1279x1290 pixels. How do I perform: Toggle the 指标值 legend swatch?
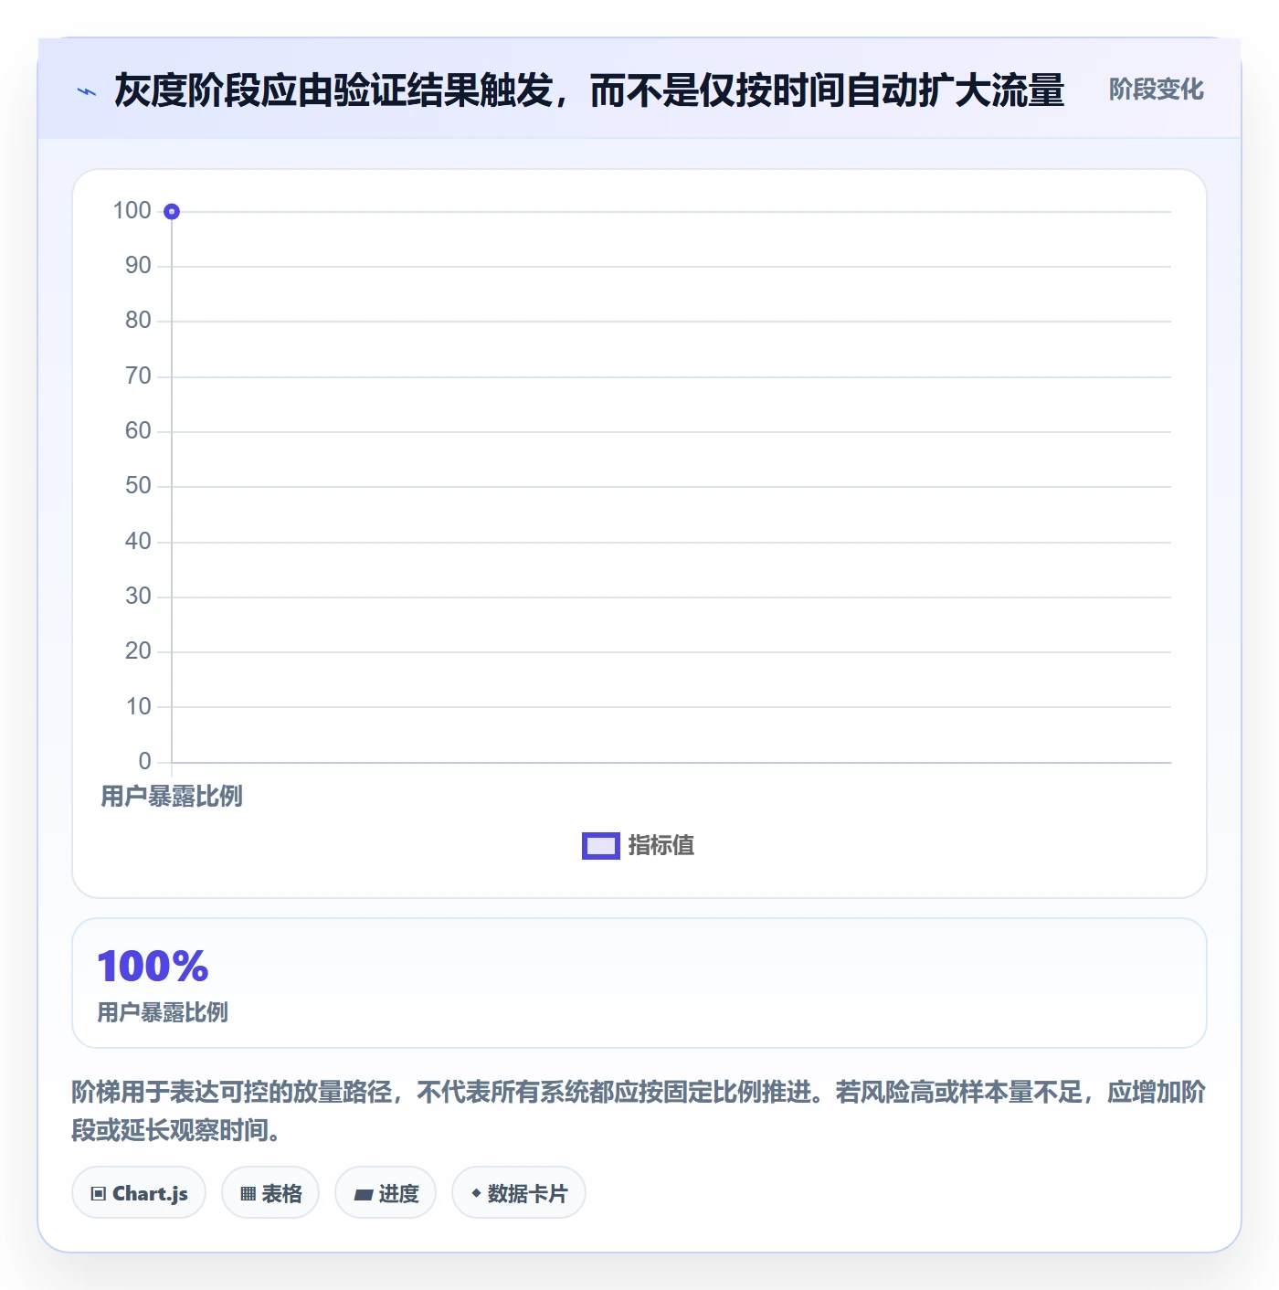click(x=601, y=846)
